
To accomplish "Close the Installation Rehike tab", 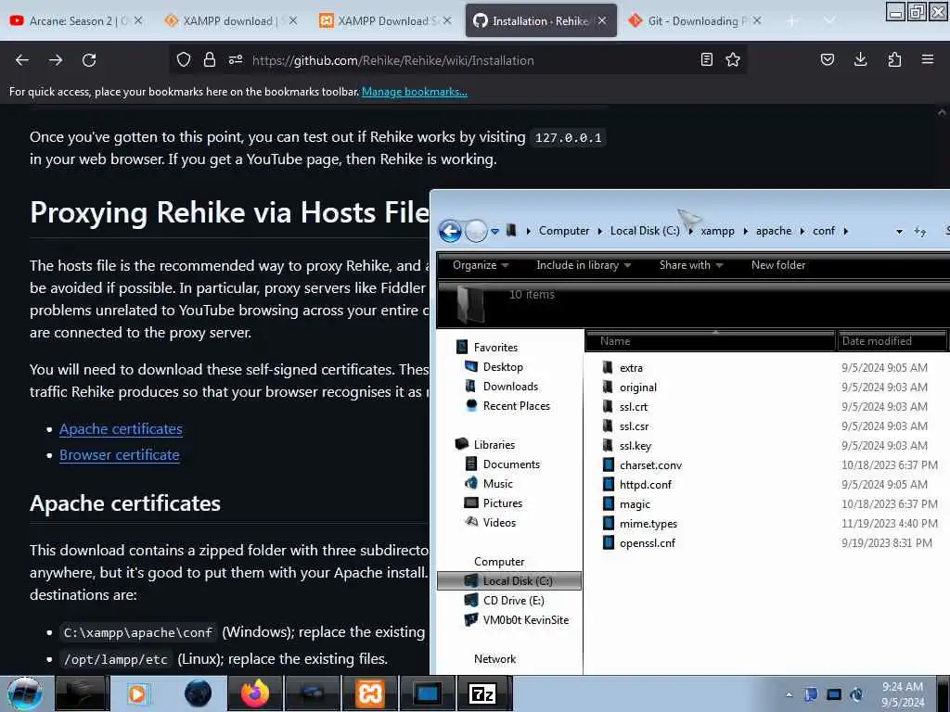I will (x=602, y=20).
